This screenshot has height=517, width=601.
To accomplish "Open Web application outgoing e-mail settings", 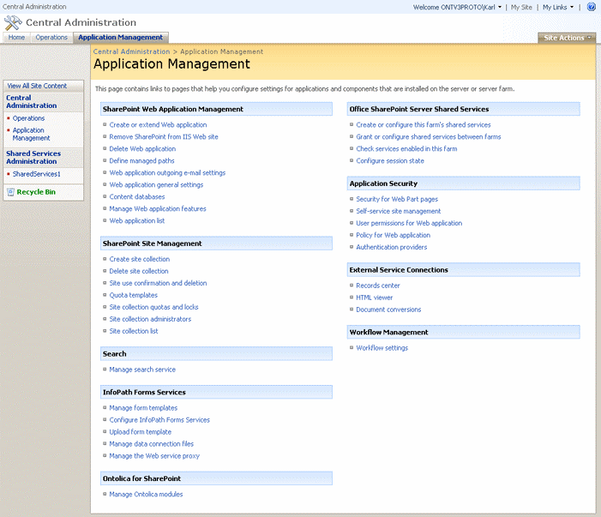I will pyautogui.click(x=167, y=173).
